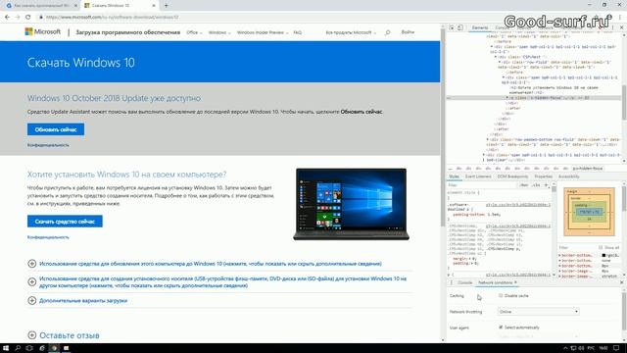The height and width of the screenshot is (353, 627).
Task: Click the Chrome icon on the taskbar
Action: pyautogui.click(x=54, y=348)
